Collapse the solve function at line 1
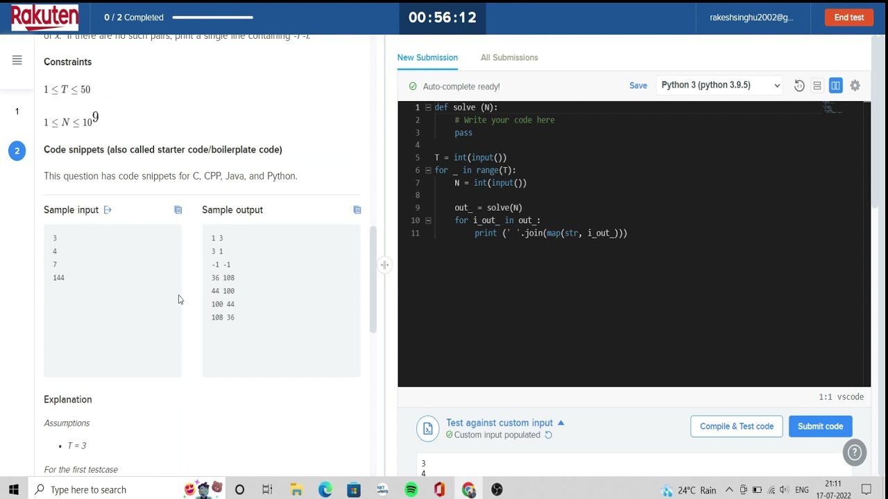 pyautogui.click(x=428, y=107)
